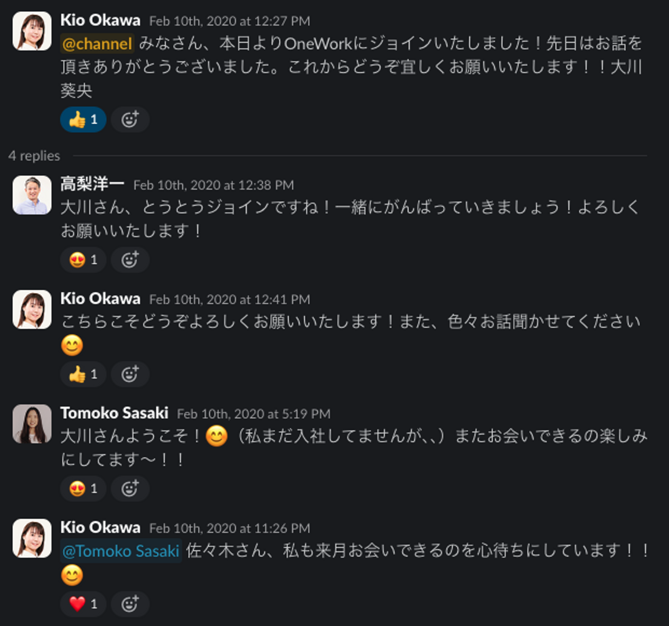Open the 5:19 PM message timestamp

point(254,414)
